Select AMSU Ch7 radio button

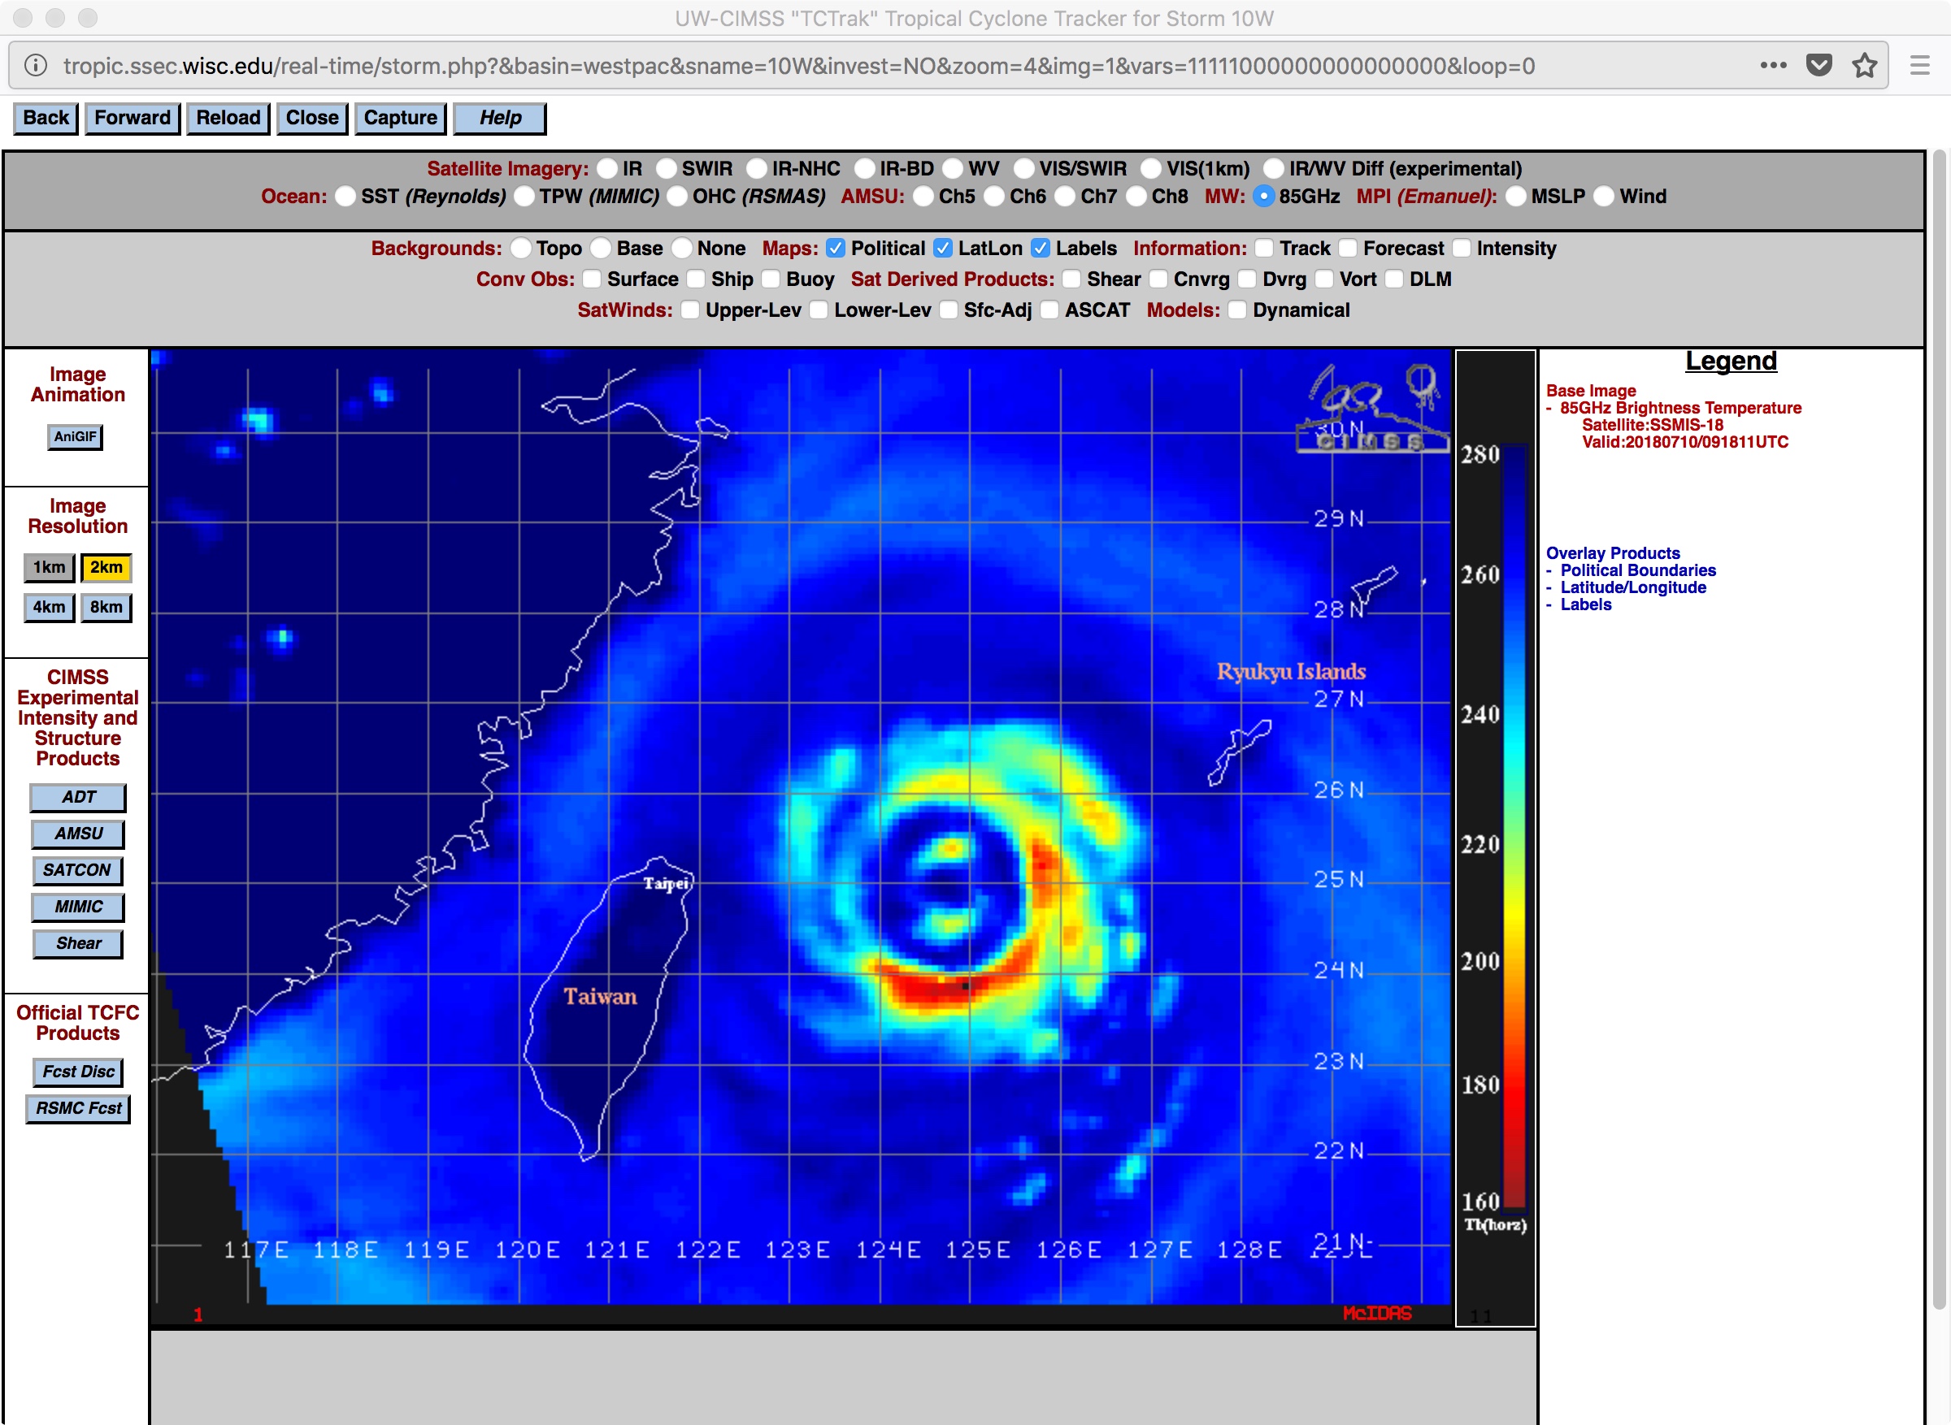[x=1066, y=197]
